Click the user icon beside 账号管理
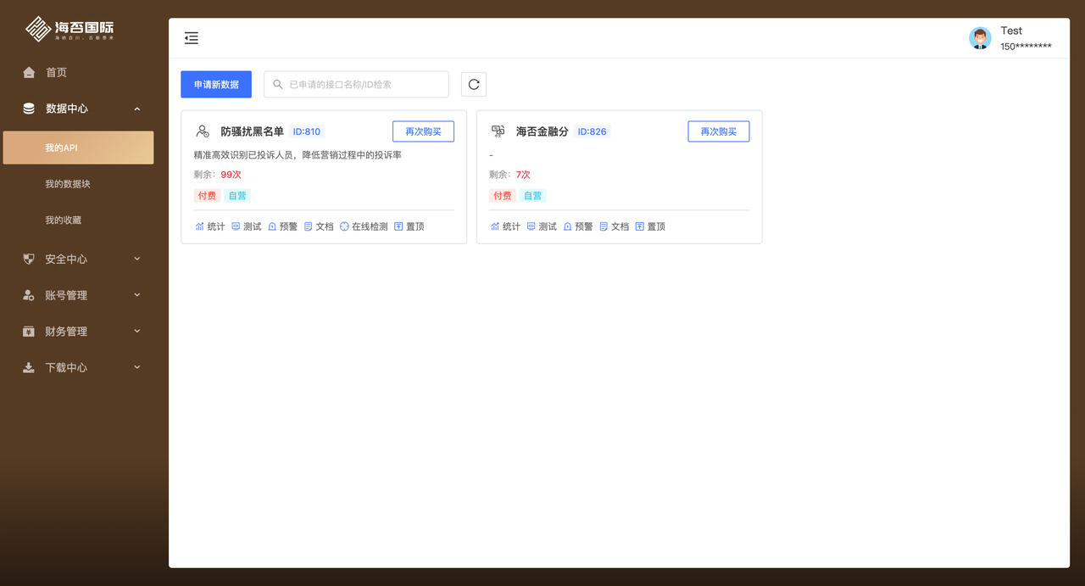The height and width of the screenshot is (586, 1085). tap(29, 295)
